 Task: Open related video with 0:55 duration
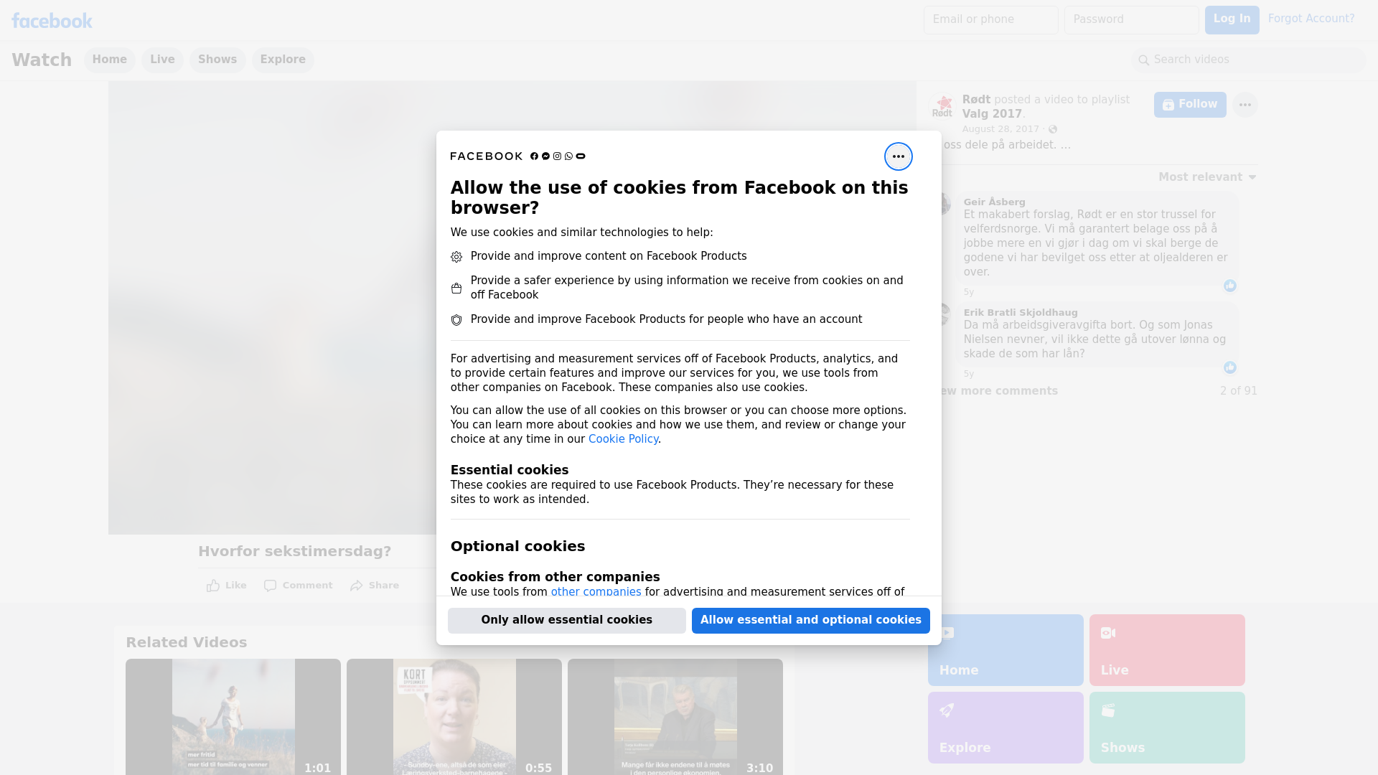pos(454,717)
